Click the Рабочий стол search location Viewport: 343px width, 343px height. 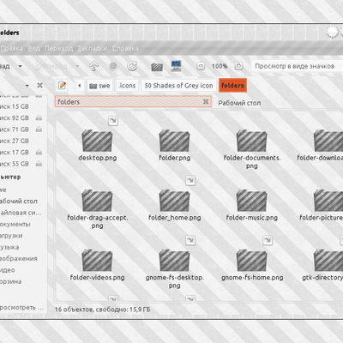(x=239, y=103)
